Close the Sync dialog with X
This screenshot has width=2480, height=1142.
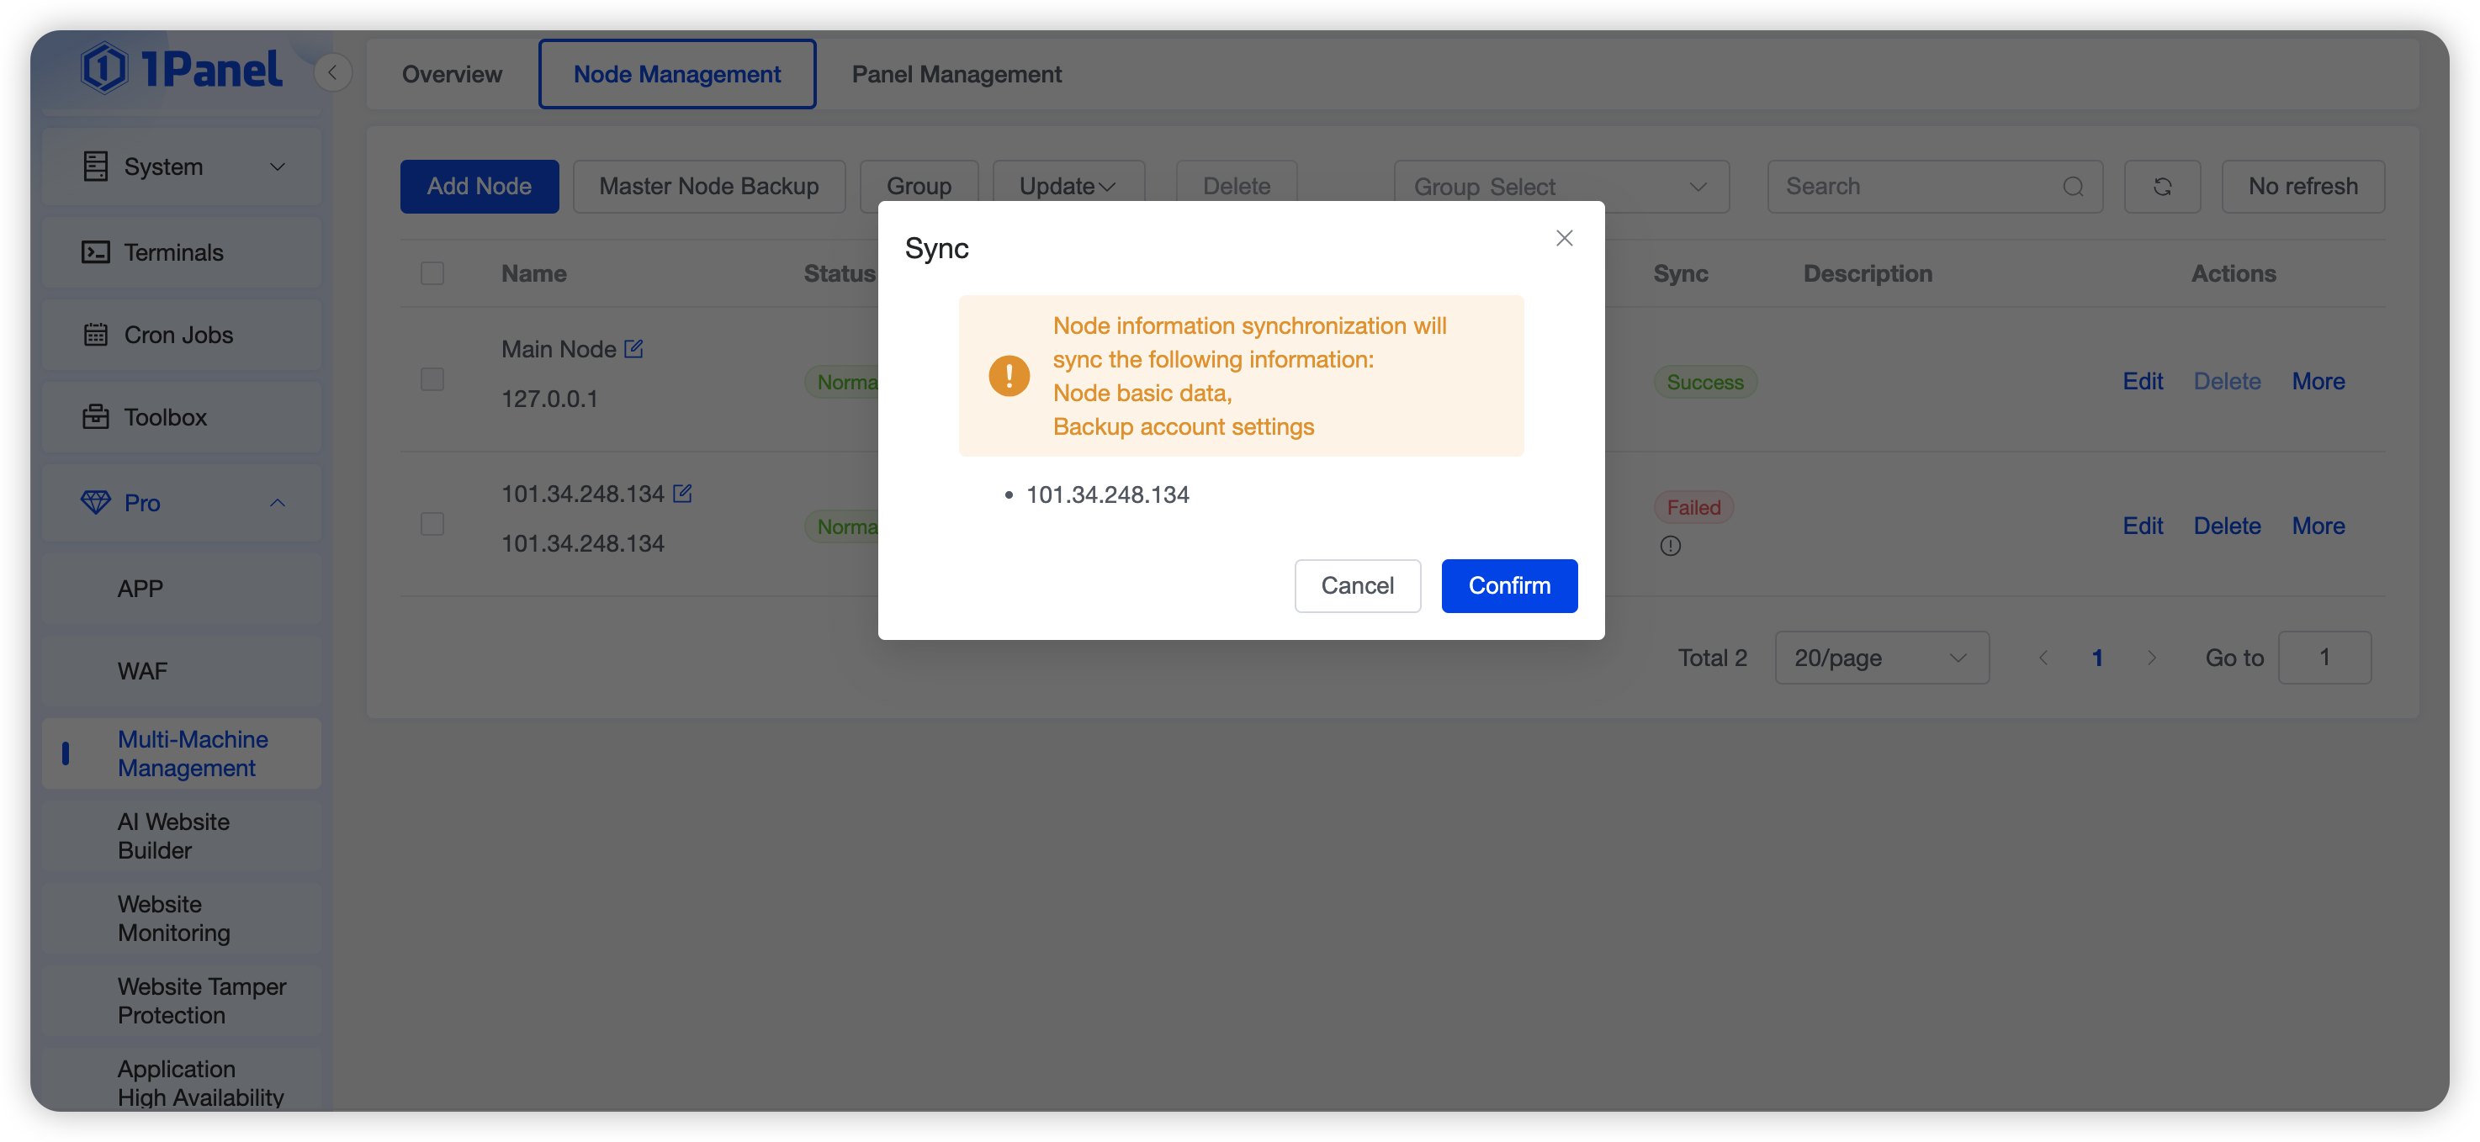(x=1565, y=238)
